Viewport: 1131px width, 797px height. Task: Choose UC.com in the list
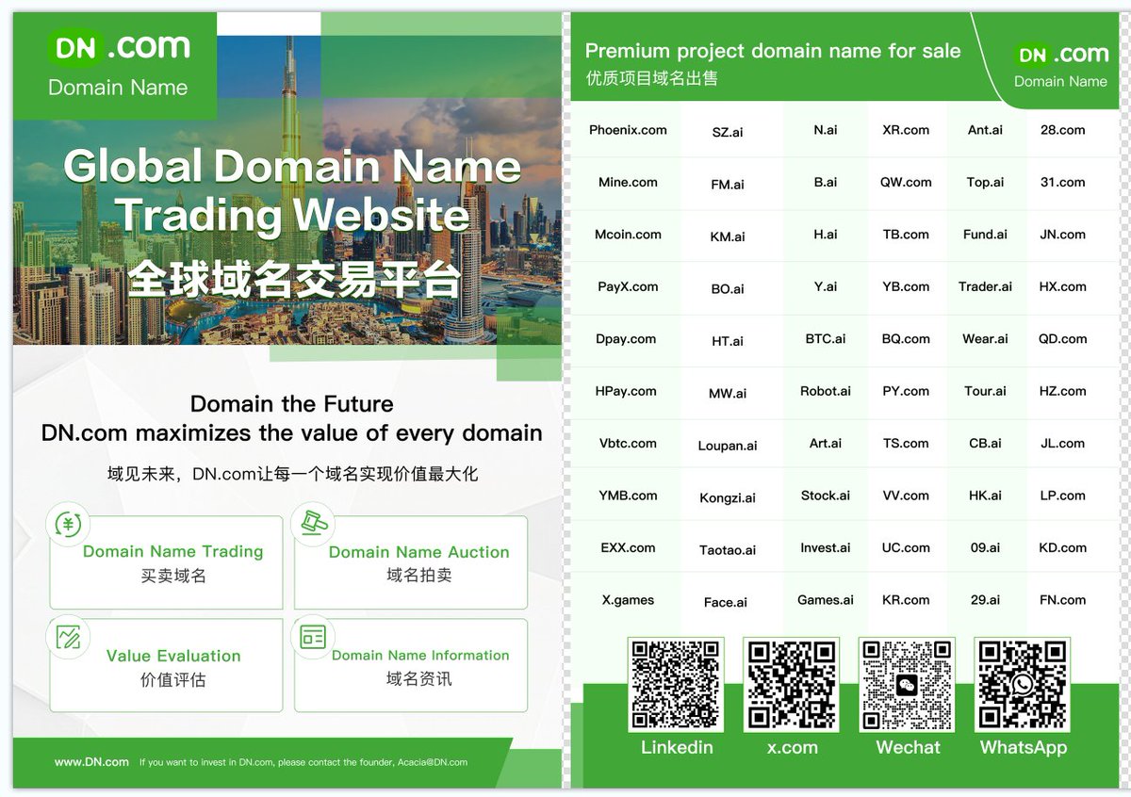coord(906,547)
